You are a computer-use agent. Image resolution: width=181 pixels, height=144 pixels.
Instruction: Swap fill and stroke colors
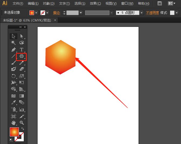coord(23,129)
